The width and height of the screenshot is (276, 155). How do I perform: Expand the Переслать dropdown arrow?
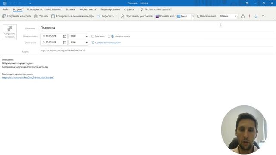[116, 16]
